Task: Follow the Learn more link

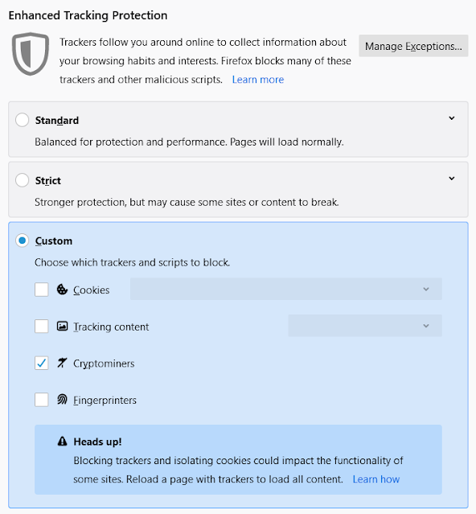Action: pyautogui.click(x=258, y=80)
